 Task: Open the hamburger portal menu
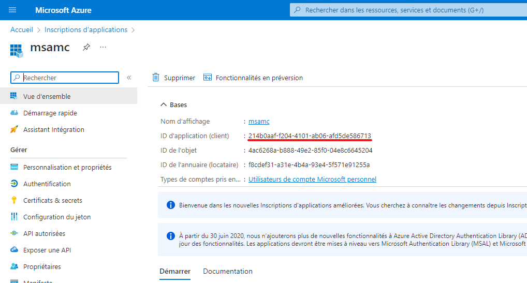coord(12,10)
